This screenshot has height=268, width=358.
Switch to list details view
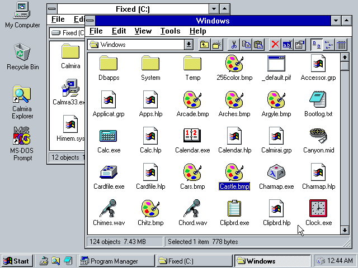pyautogui.click(x=341, y=45)
